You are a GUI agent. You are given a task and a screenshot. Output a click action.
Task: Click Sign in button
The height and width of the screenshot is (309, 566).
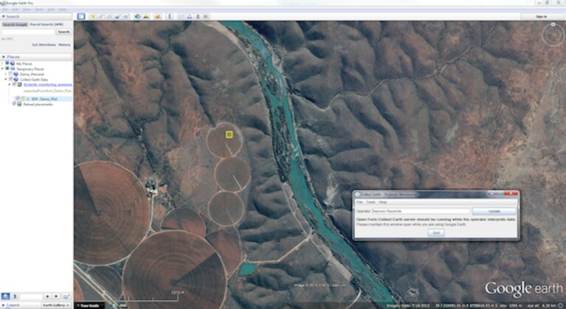541,16
